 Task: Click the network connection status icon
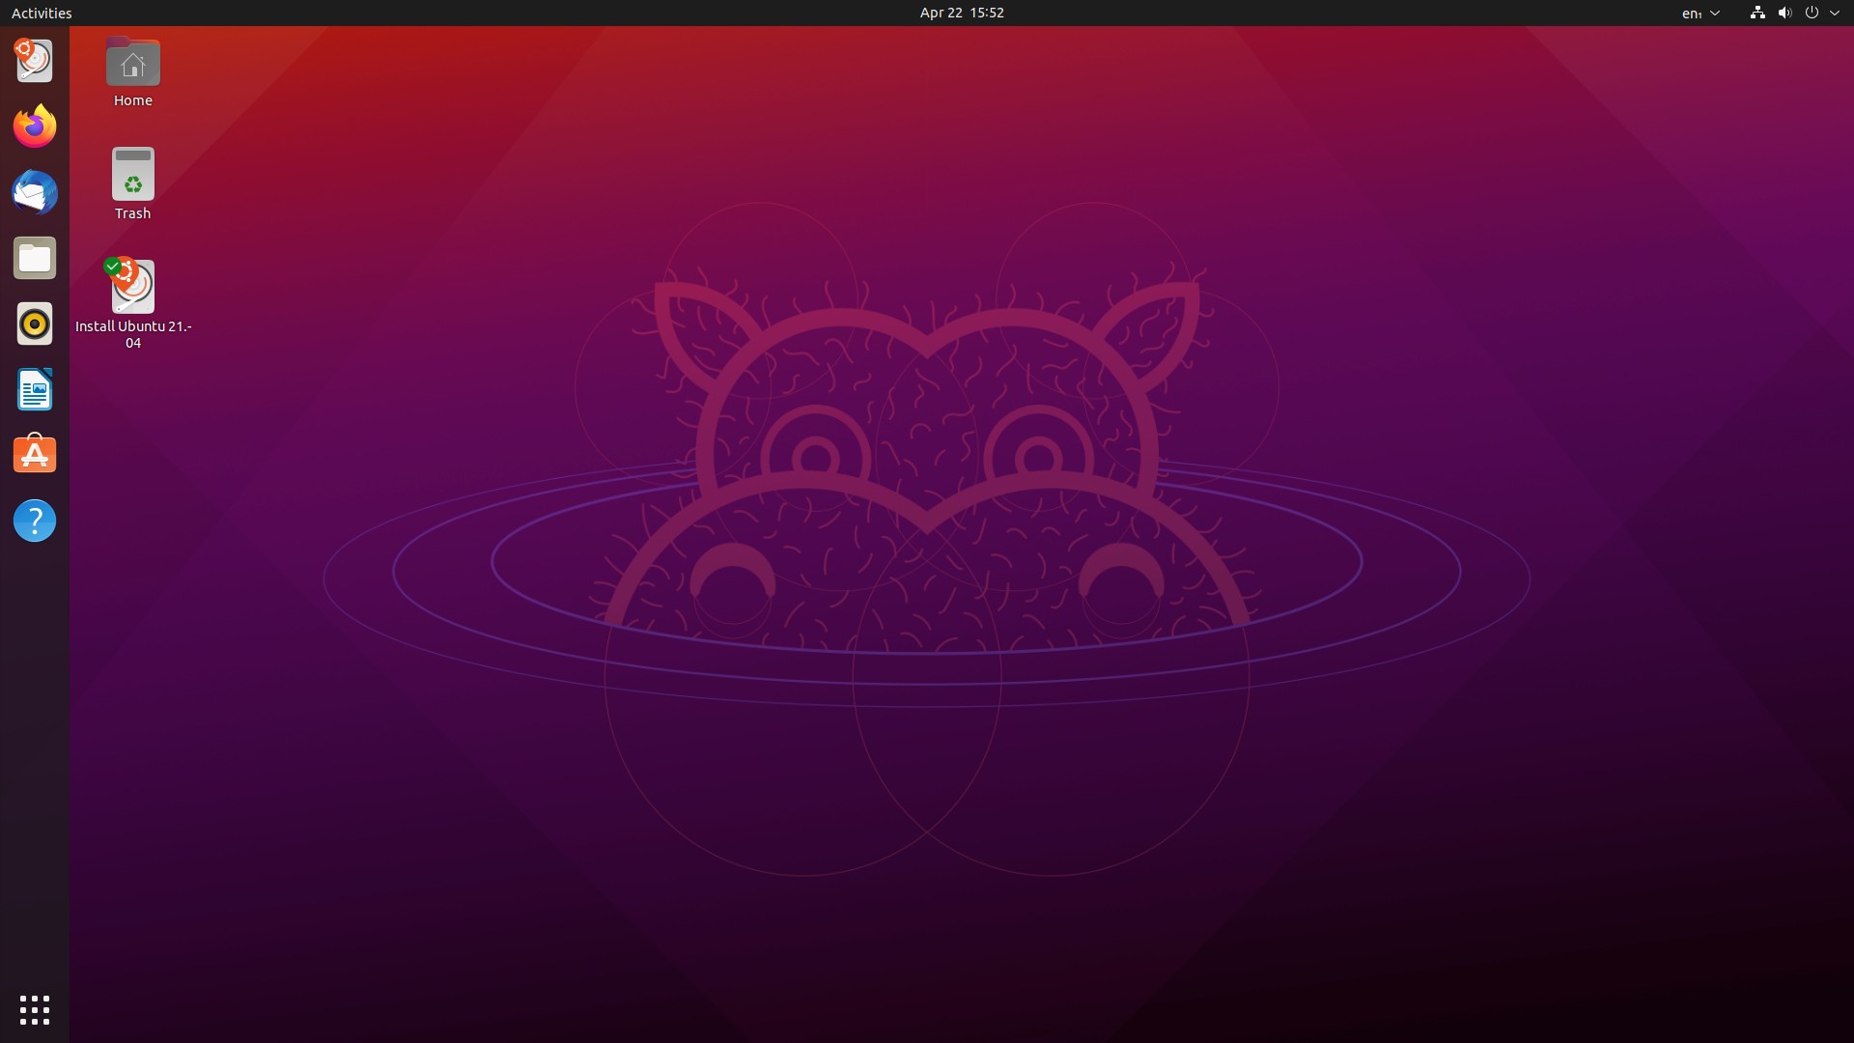(1757, 13)
